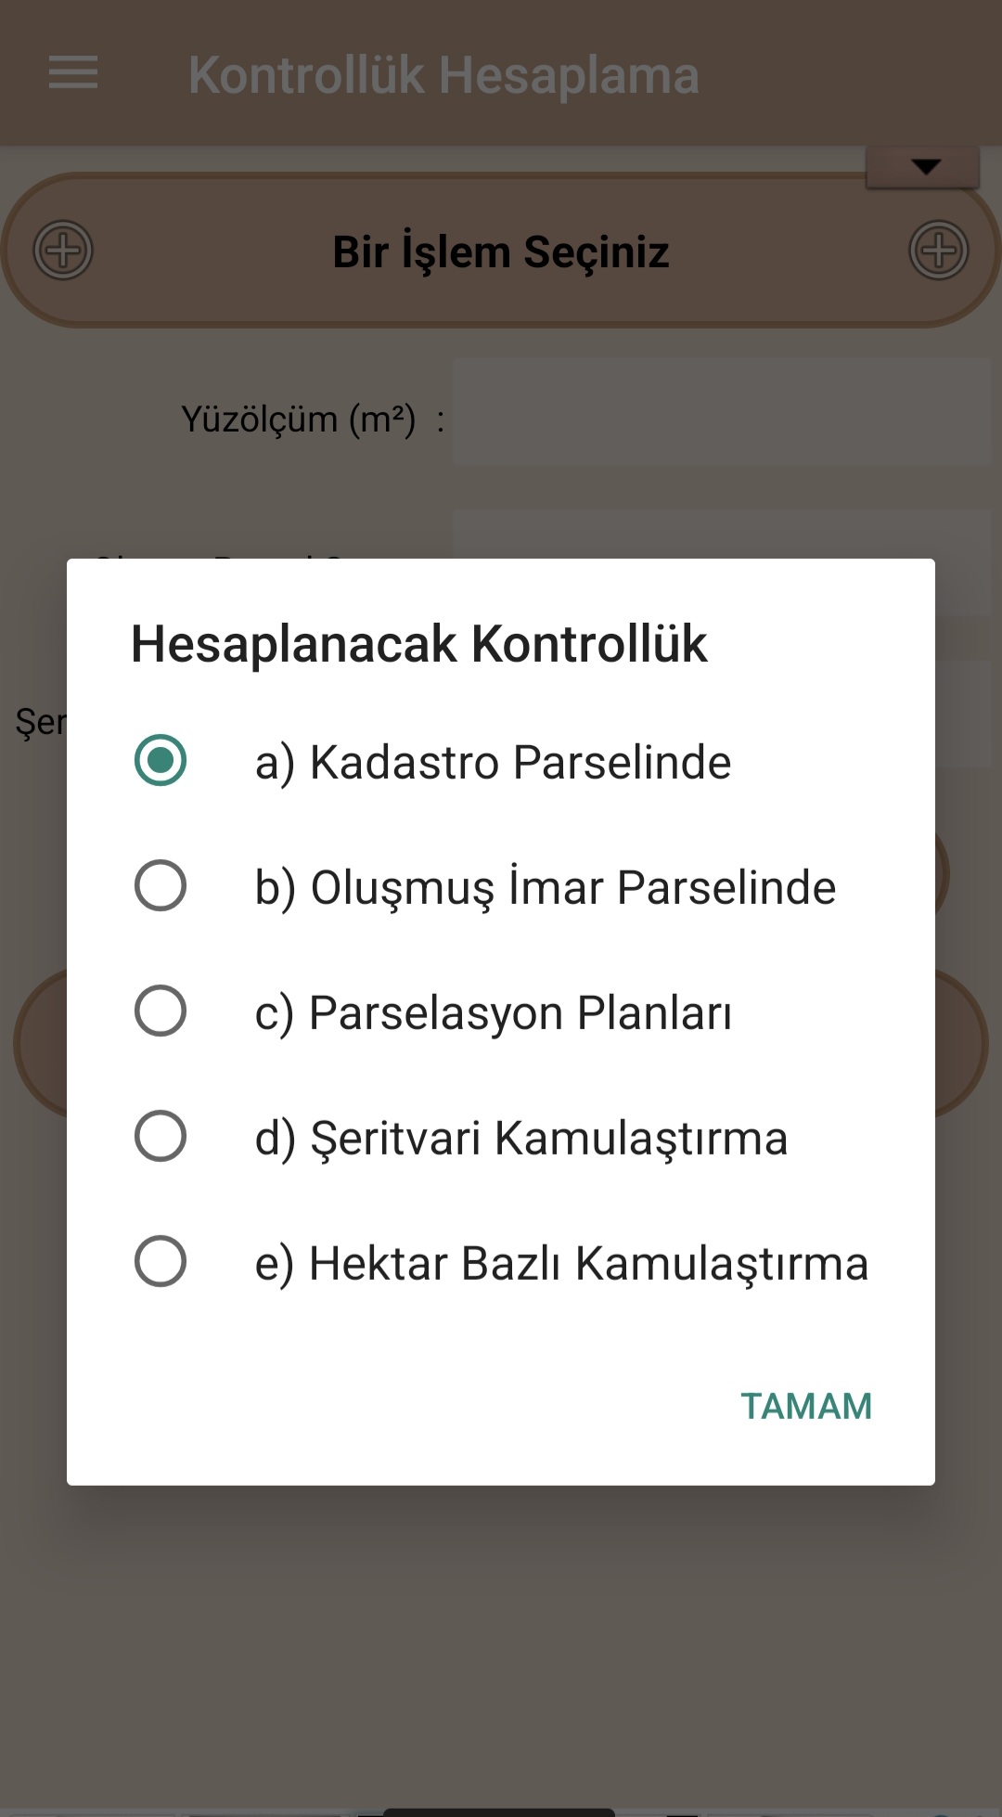This screenshot has height=1817, width=1002.
Task: Open the hamburger navigation menu
Action: (73, 72)
